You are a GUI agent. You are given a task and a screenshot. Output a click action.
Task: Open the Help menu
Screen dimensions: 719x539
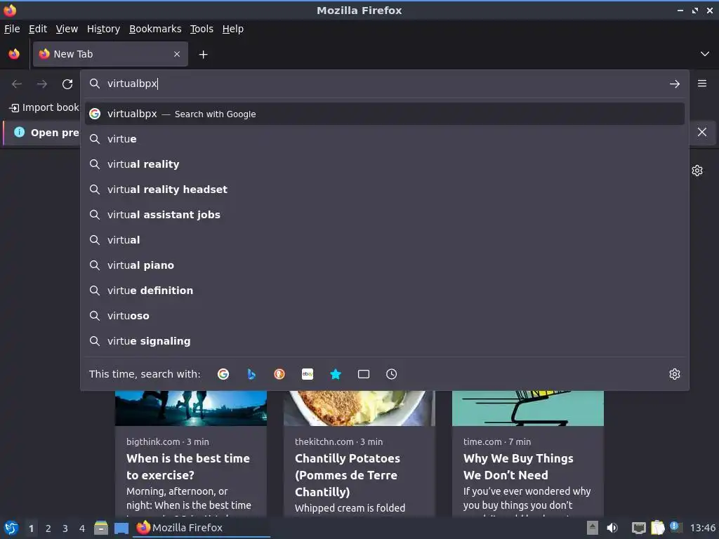233,29
